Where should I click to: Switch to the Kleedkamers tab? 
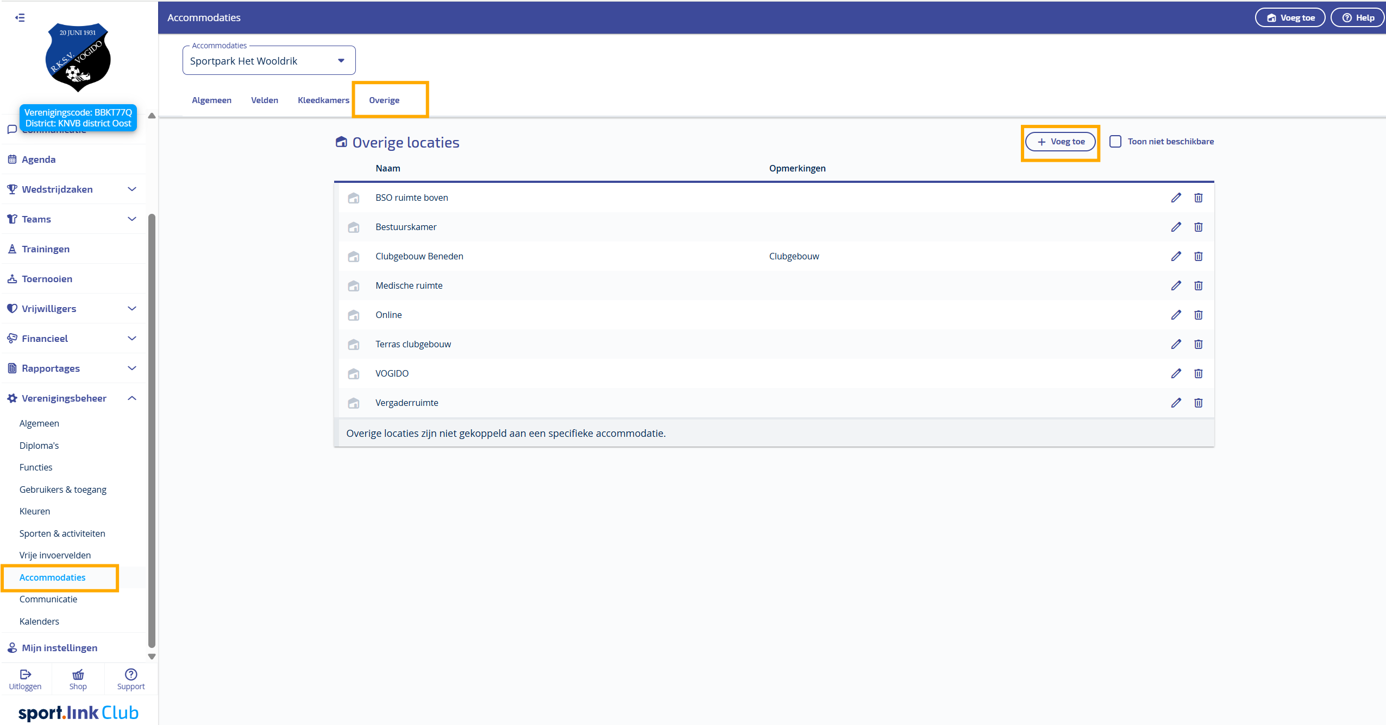click(323, 100)
